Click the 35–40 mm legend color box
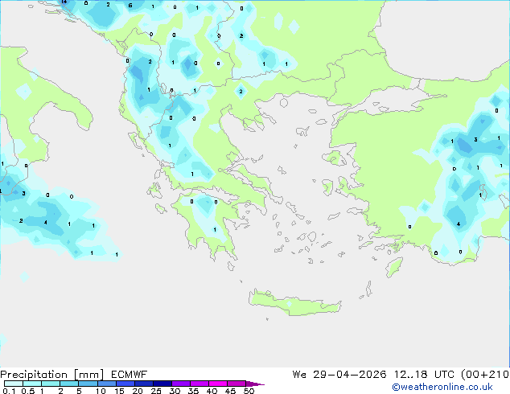 [199, 384]
